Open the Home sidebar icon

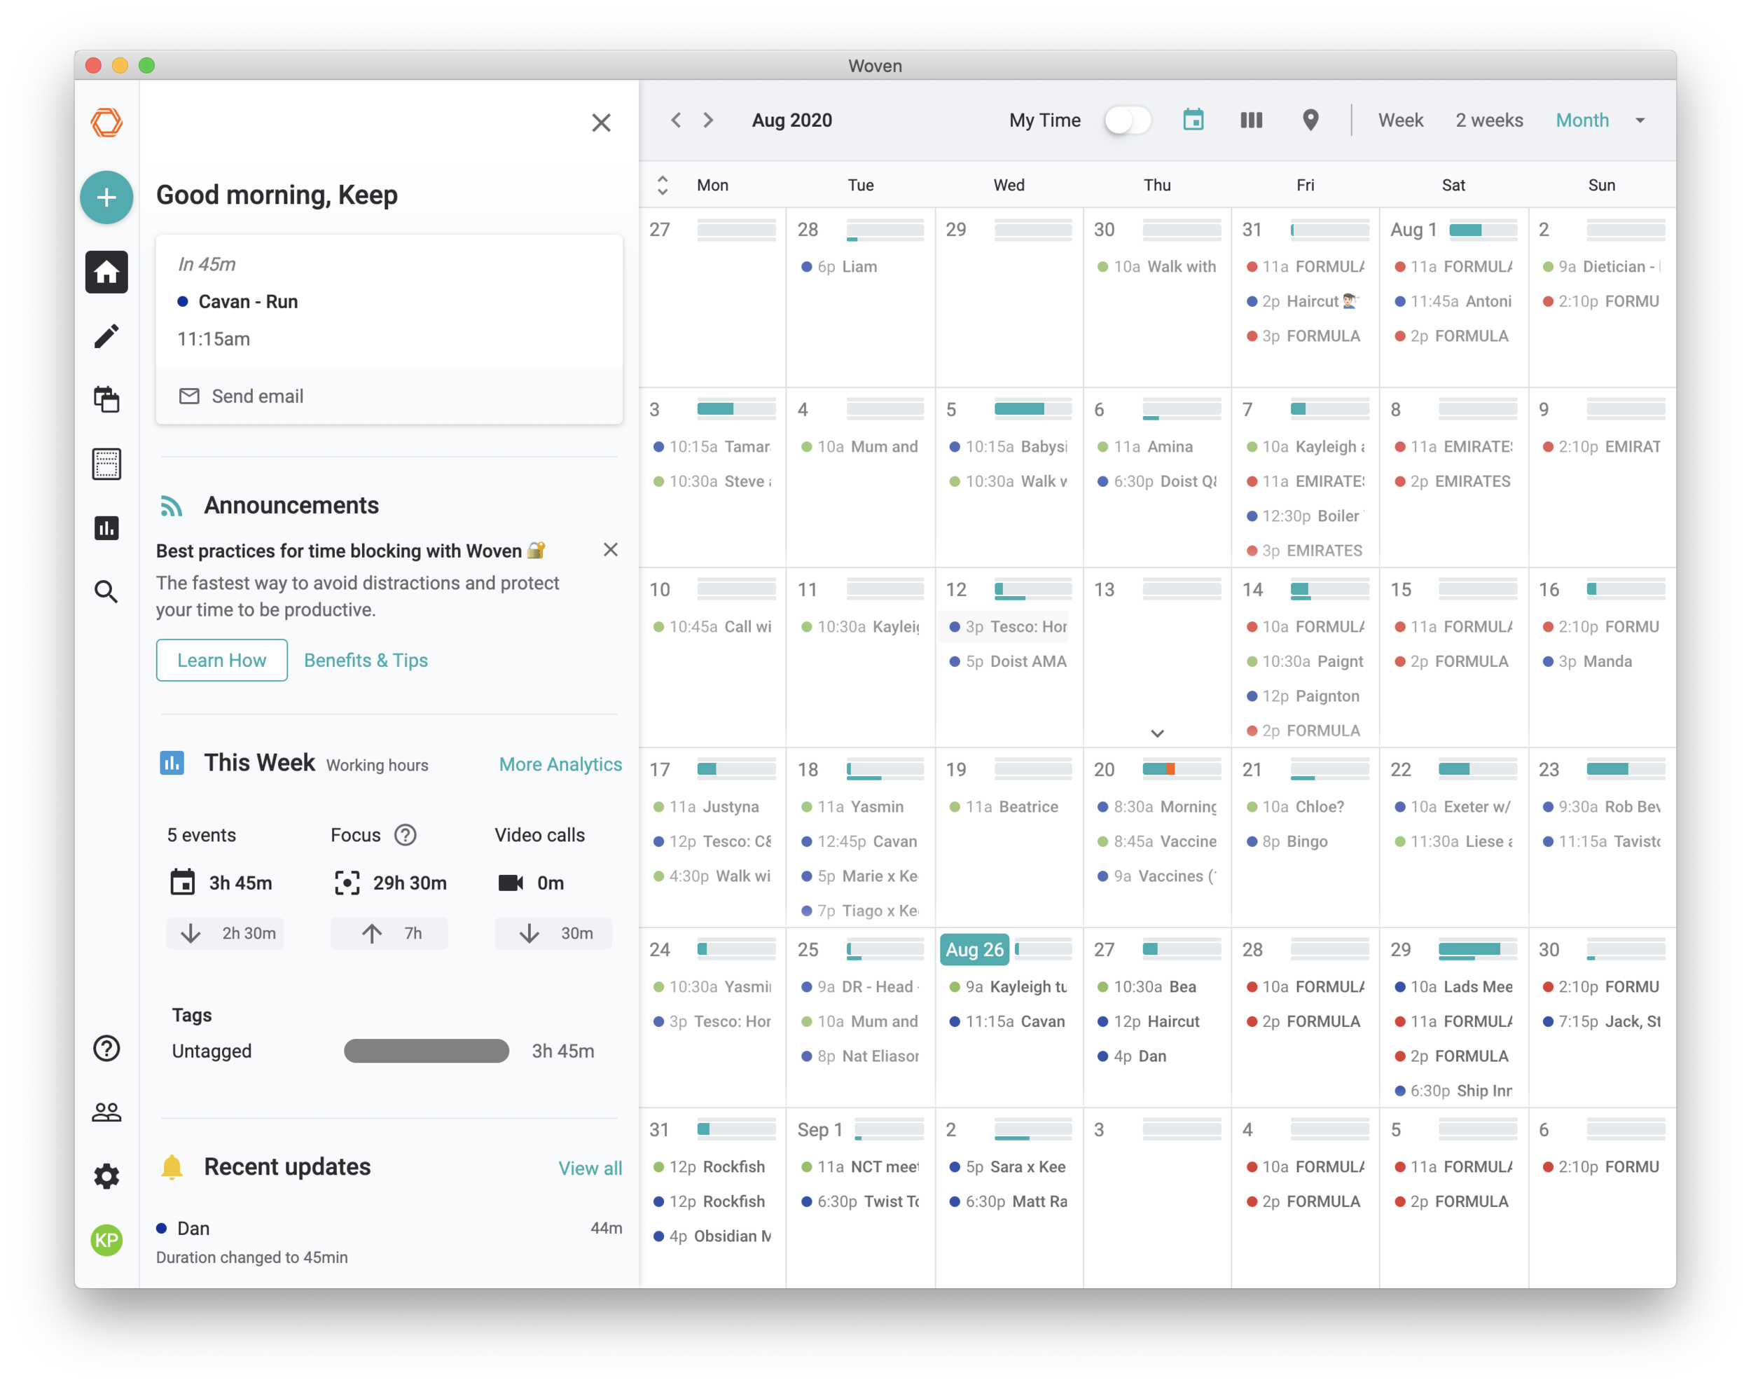[106, 272]
